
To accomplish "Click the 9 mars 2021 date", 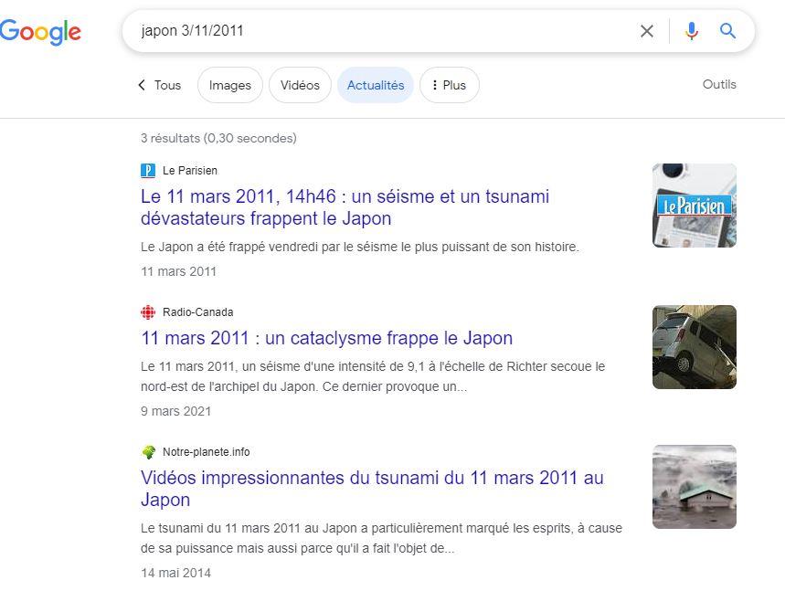I will pyautogui.click(x=175, y=411).
